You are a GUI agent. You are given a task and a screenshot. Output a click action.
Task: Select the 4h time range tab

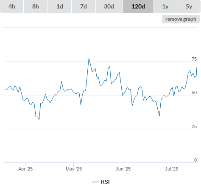click(12, 6)
